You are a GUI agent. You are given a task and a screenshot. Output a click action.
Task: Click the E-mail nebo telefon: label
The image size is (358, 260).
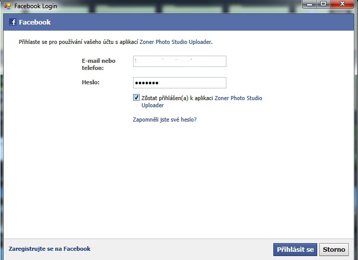click(98, 64)
